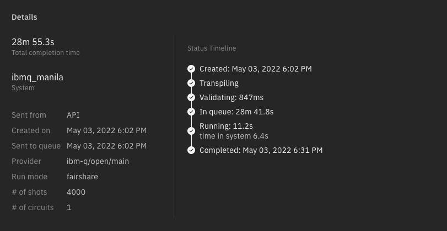Select the Transpiling timeline label
447x231 pixels.
[219, 83]
